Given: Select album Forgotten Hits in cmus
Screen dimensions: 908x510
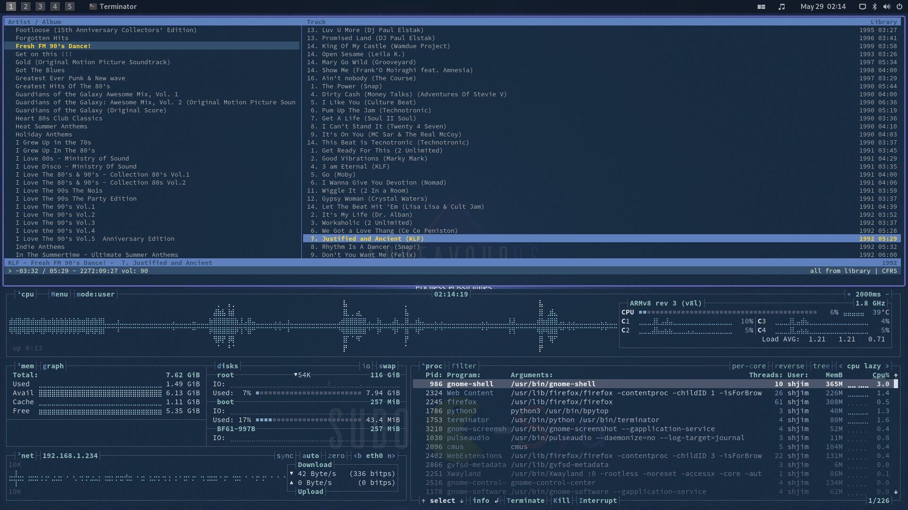Looking at the screenshot, I should pos(152,38).
